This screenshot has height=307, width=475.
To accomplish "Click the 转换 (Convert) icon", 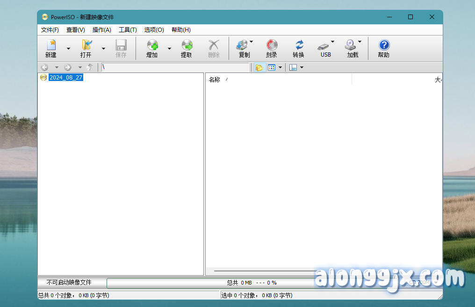I will pyautogui.click(x=299, y=45).
